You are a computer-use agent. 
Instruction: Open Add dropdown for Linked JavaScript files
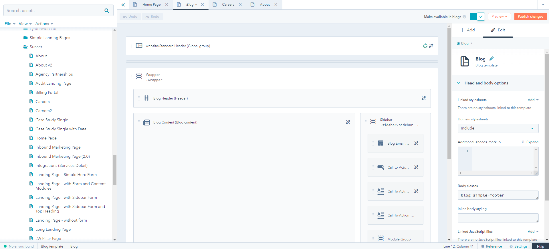point(533,232)
